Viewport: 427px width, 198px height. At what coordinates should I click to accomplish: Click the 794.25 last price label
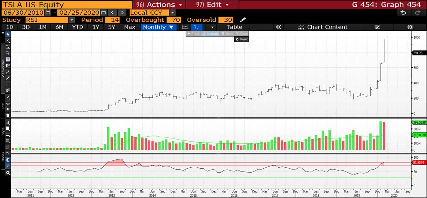418,53
